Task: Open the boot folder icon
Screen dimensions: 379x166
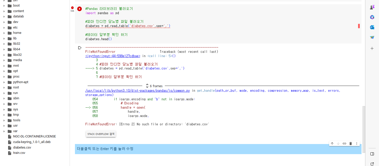Action: pyautogui.click(x=10, y=6)
